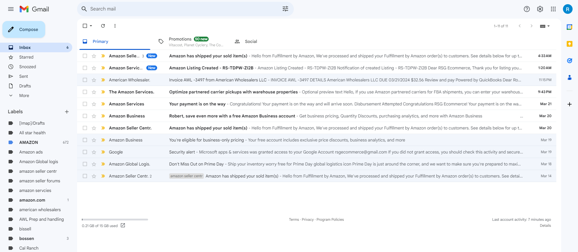Image resolution: width=578 pixels, height=252 pixels.
Task: Open the More options three-dot menu
Action: tap(115, 26)
